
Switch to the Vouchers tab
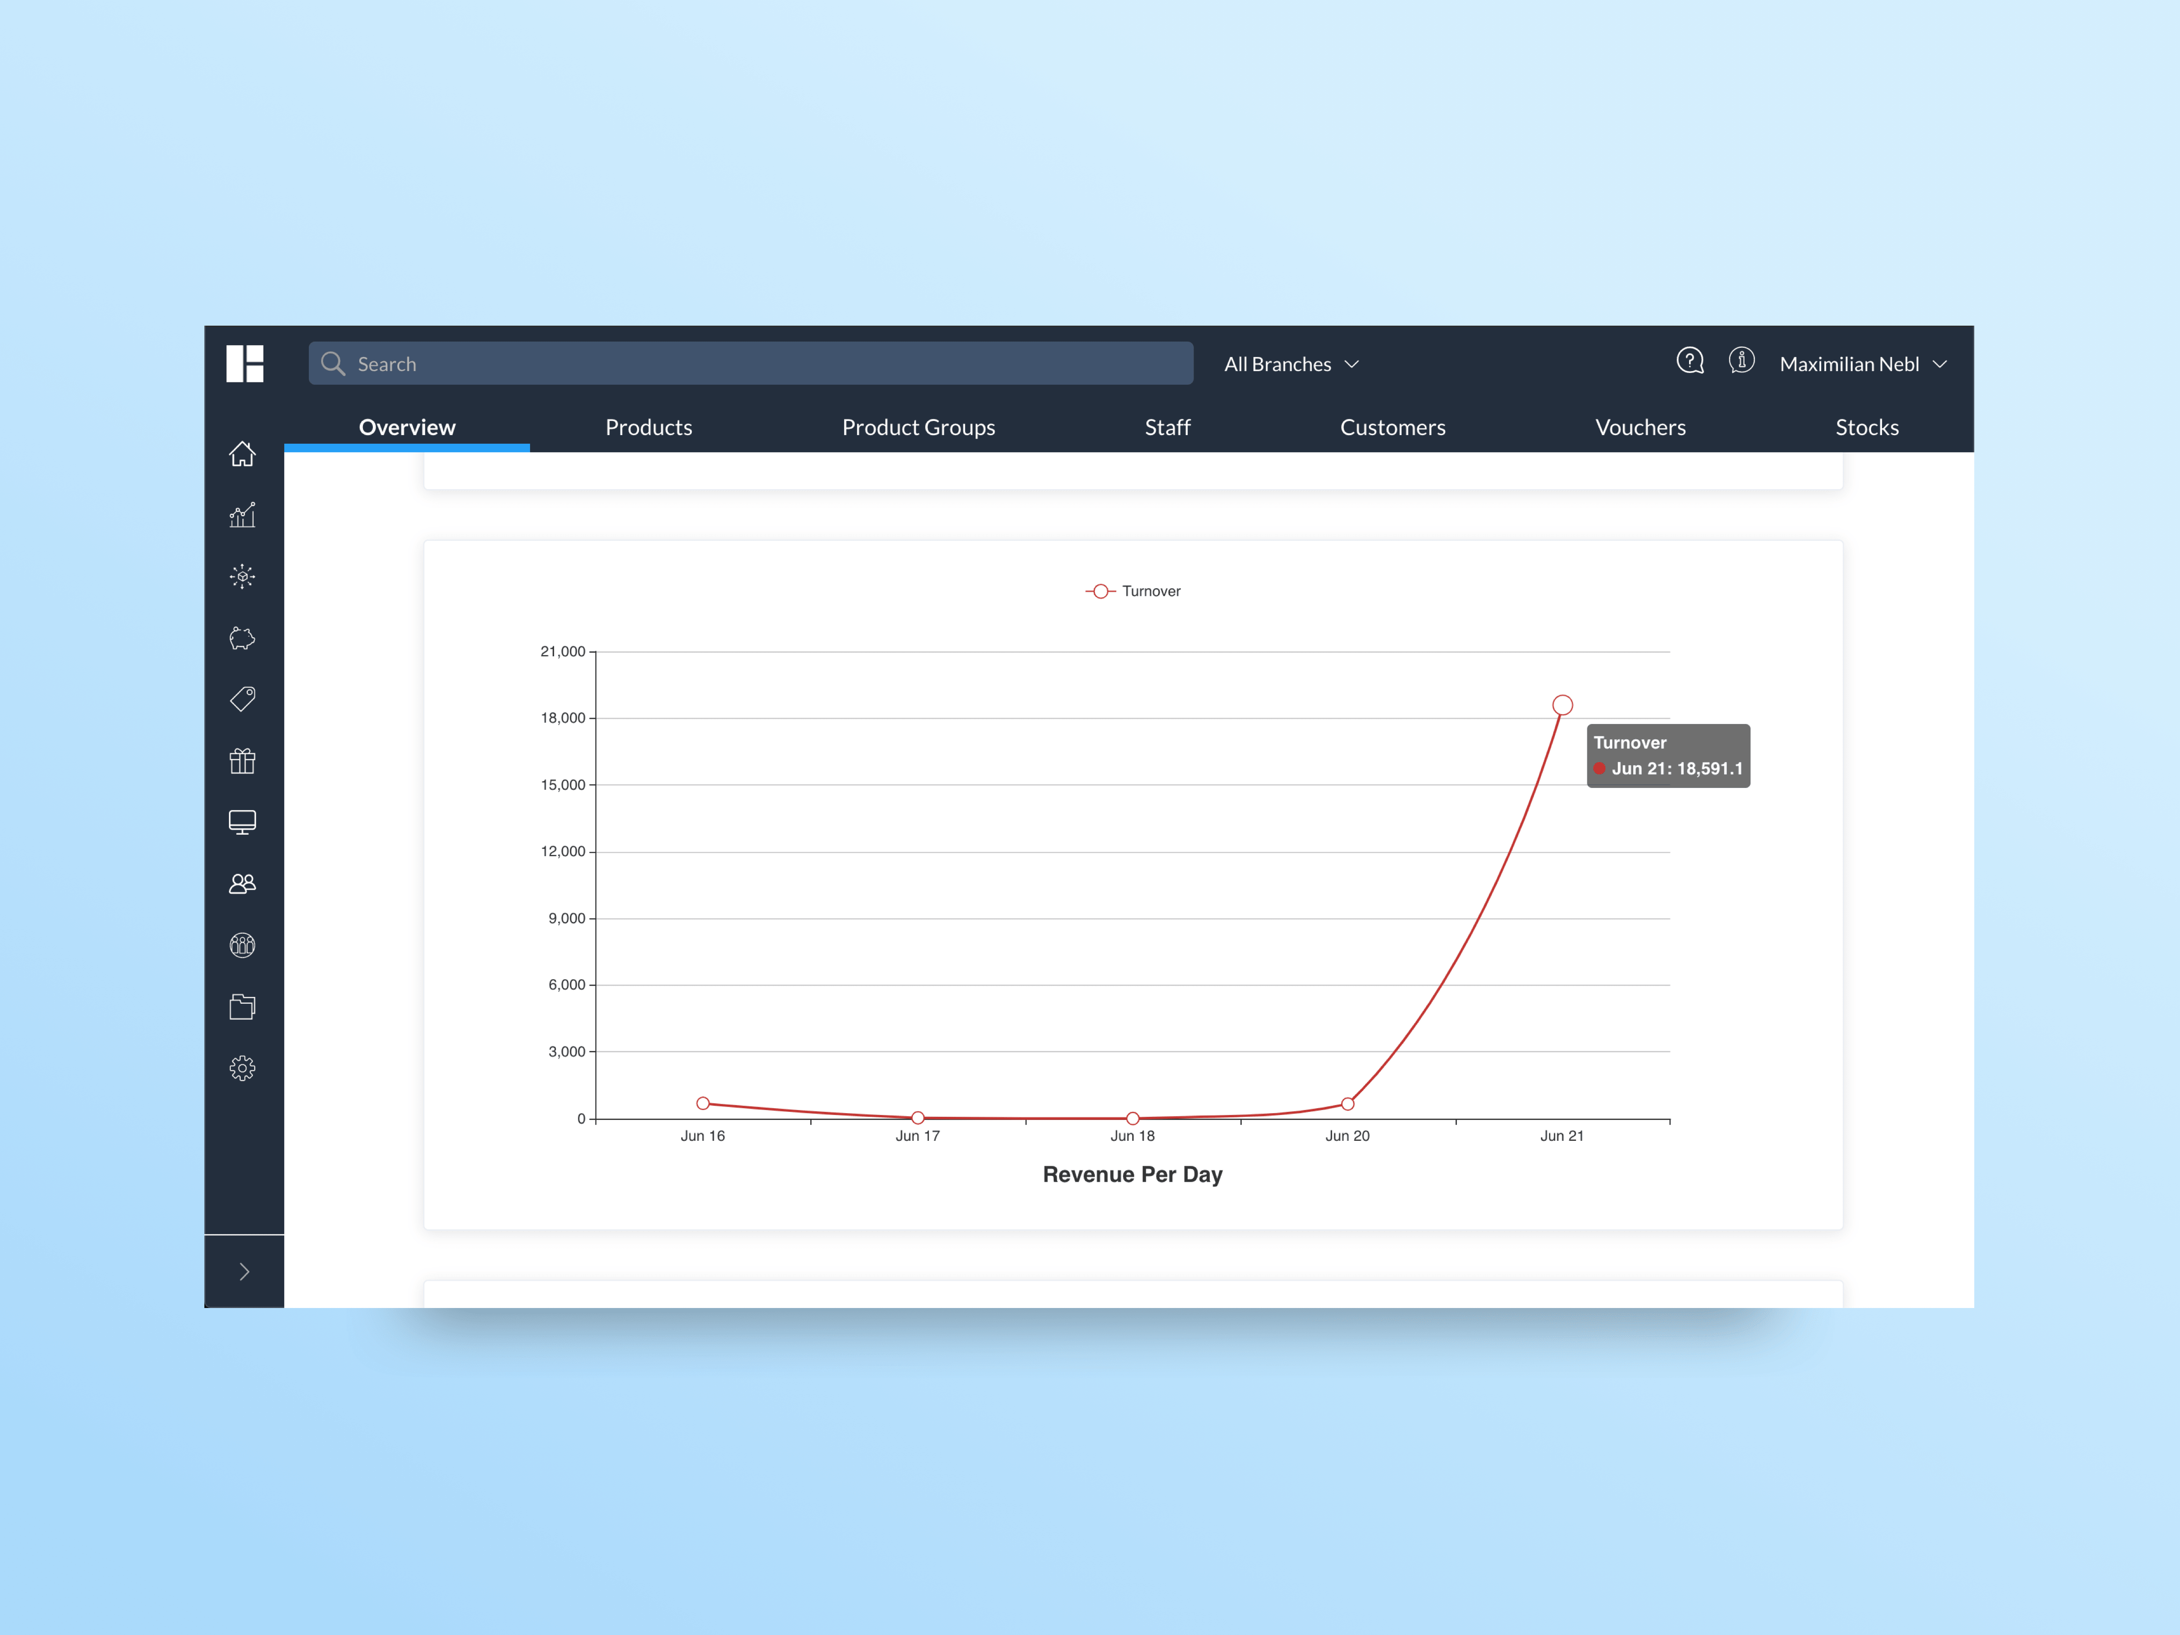pyautogui.click(x=1640, y=428)
